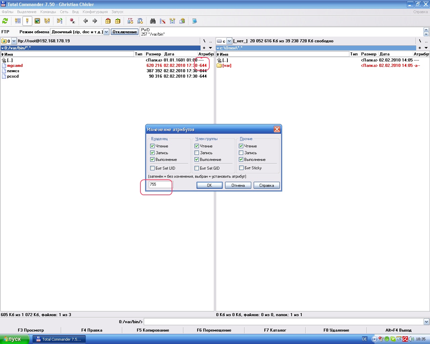Click the mgcamd file icon

click(4, 66)
